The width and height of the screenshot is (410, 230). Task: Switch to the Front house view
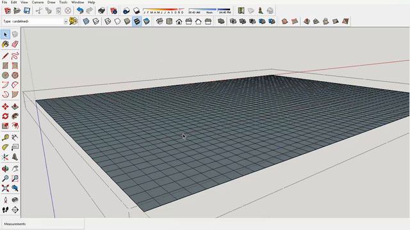point(179,21)
